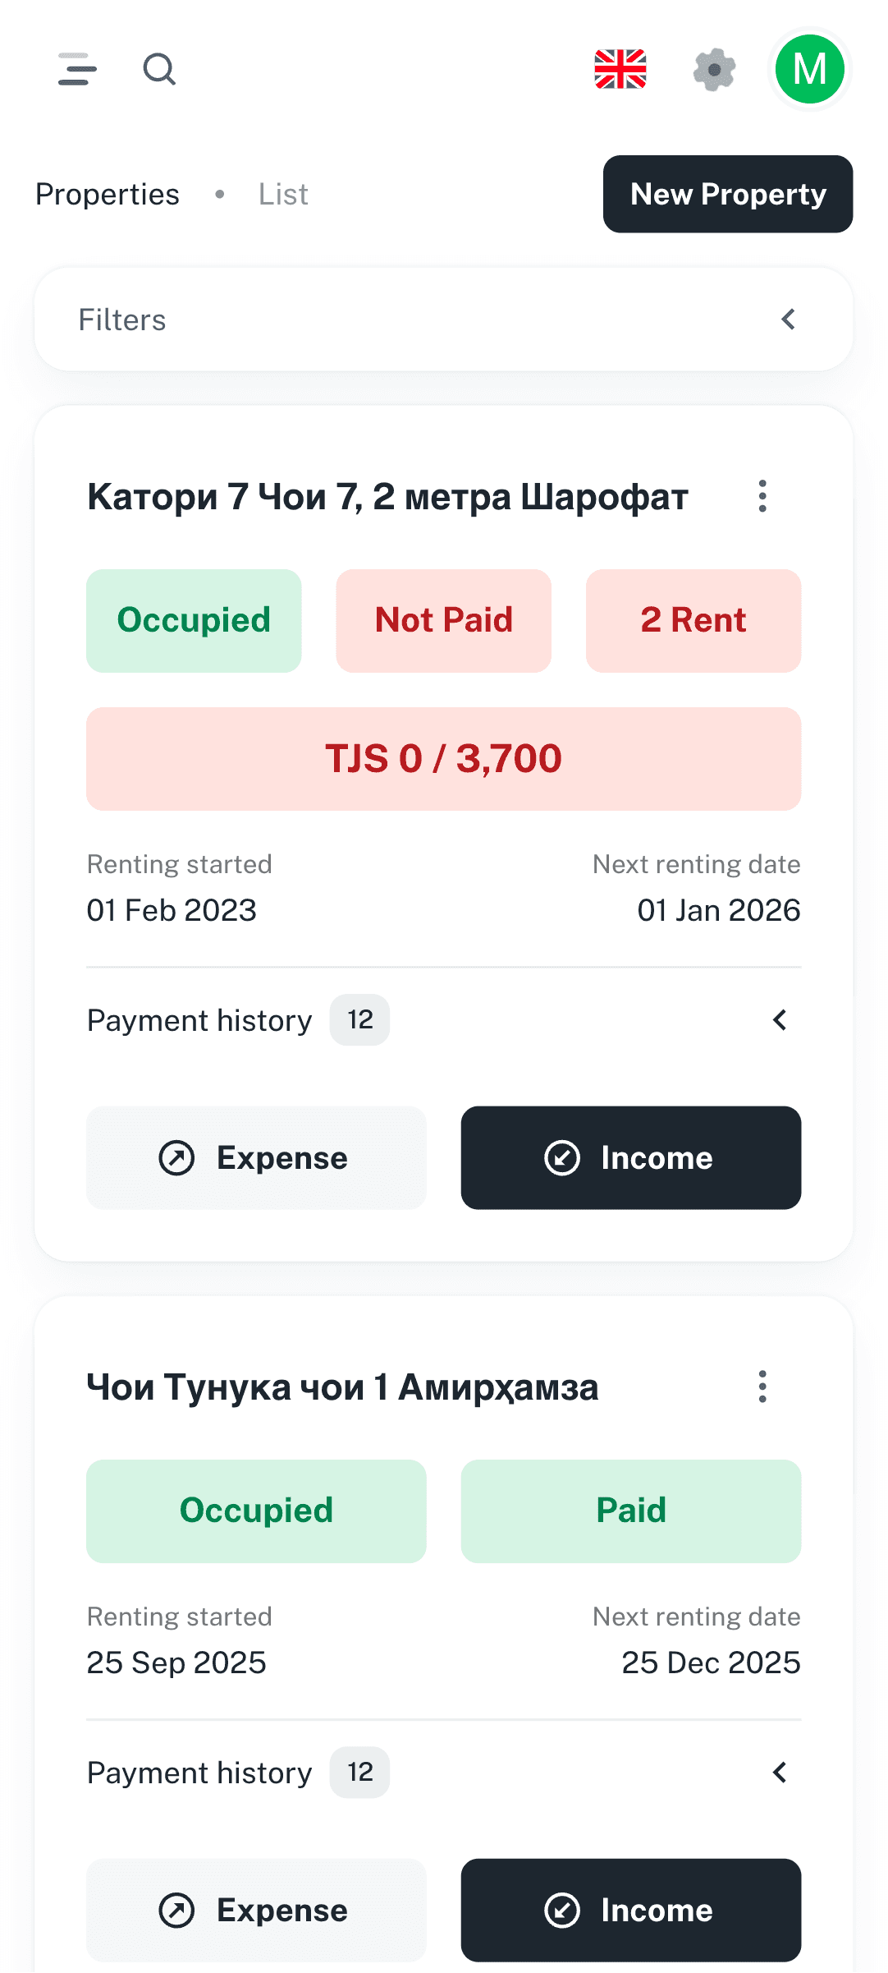Image resolution: width=888 pixels, height=1973 pixels.
Task: Click the search magnifier icon
Action: [x=158, y=70]
